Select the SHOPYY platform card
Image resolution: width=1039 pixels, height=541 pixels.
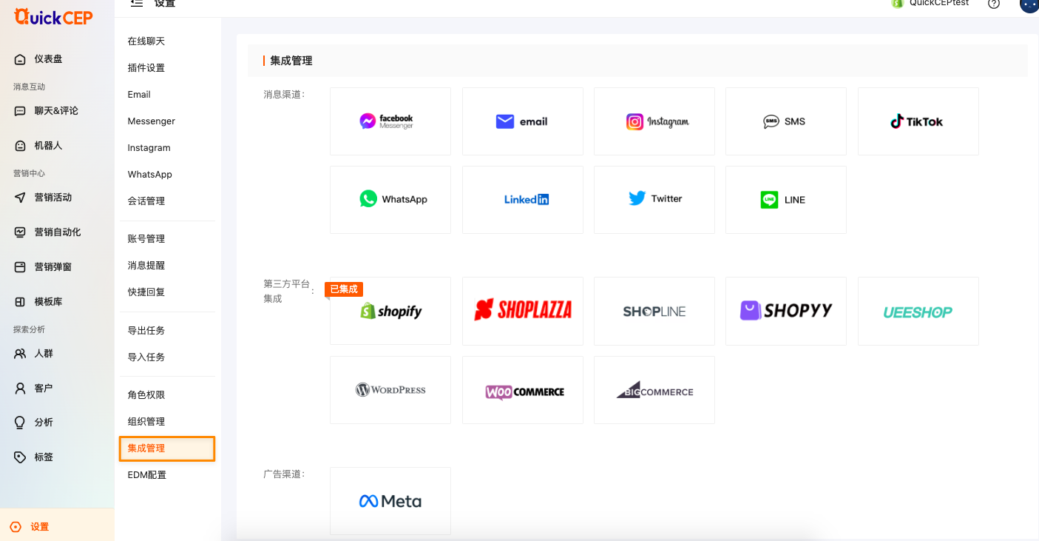[x=786, y=311]
